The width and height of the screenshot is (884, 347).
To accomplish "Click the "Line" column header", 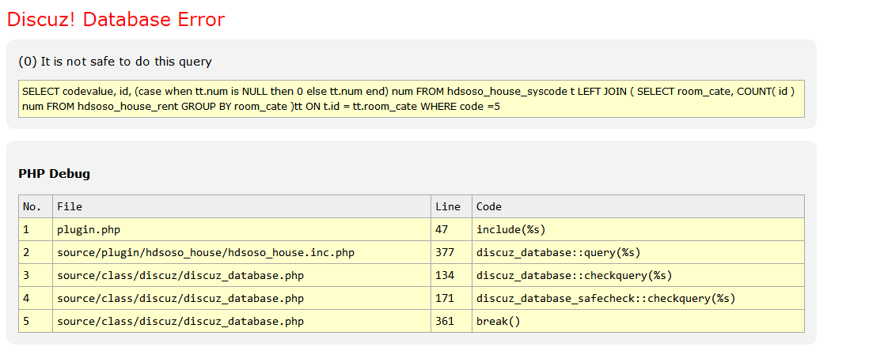I will tap(448, 206).
